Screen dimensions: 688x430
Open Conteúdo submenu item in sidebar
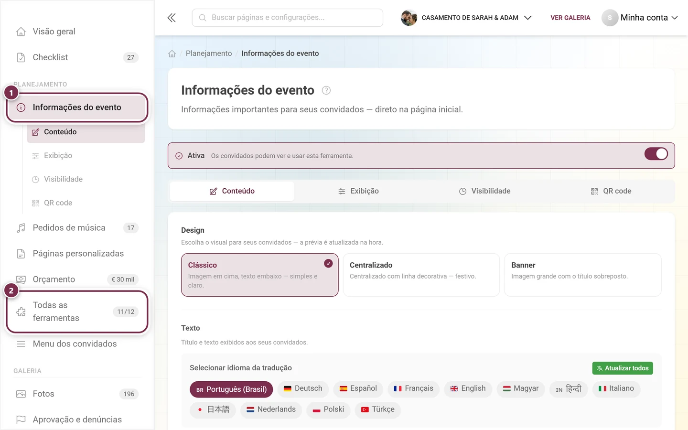coord(86,132)
